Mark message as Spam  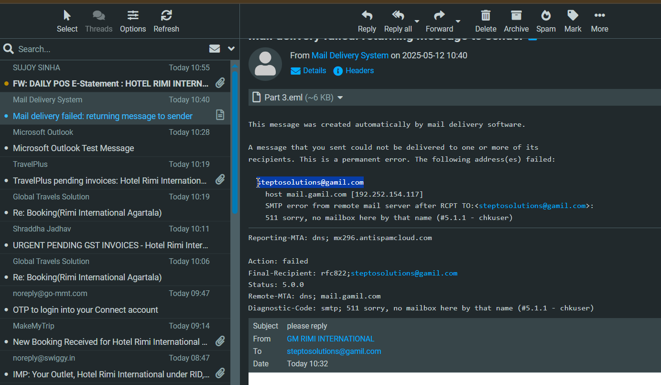546,16
